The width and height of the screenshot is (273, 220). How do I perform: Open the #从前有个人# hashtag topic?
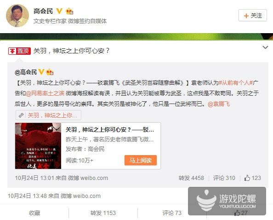click(236, 82)
